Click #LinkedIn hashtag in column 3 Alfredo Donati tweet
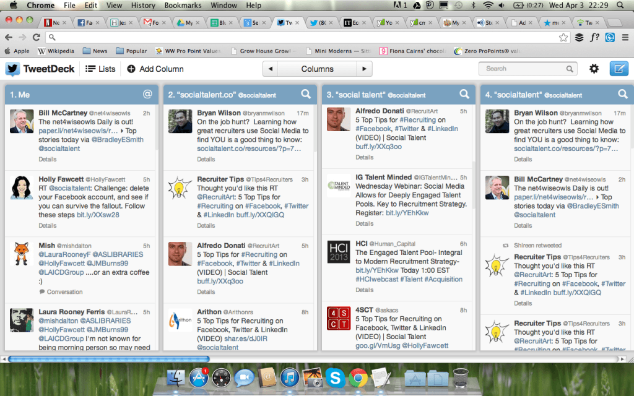 pos(443,129)
